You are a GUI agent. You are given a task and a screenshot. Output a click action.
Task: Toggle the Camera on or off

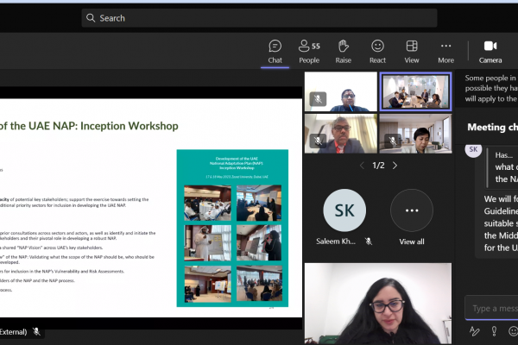click(490, 51)
